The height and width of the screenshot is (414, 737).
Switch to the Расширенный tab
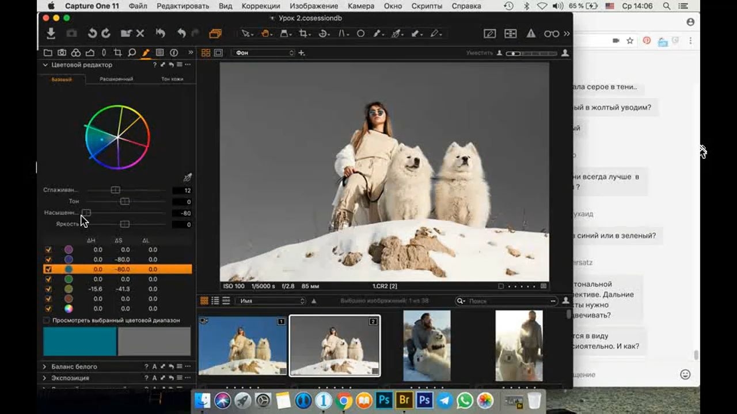116,79
